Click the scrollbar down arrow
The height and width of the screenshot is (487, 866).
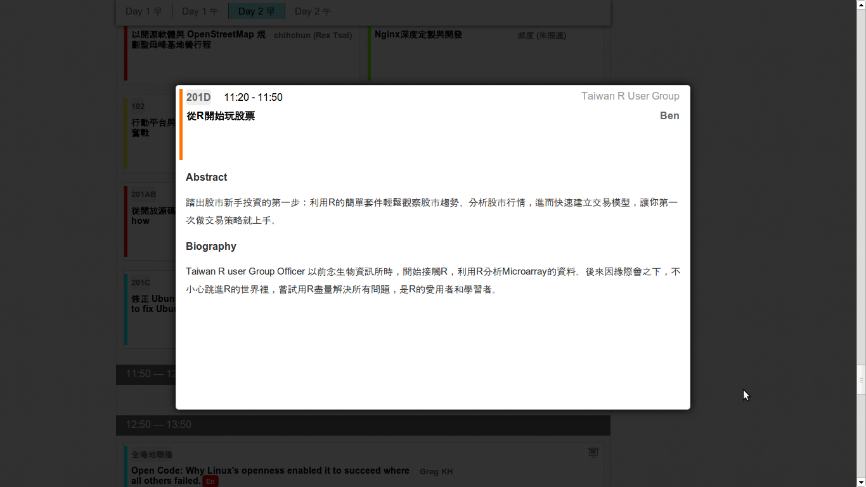(x=861, y=482)
